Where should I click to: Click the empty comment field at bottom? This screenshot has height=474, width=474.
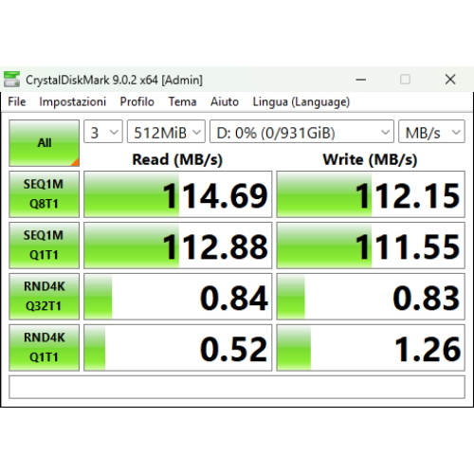coord(237,387)
